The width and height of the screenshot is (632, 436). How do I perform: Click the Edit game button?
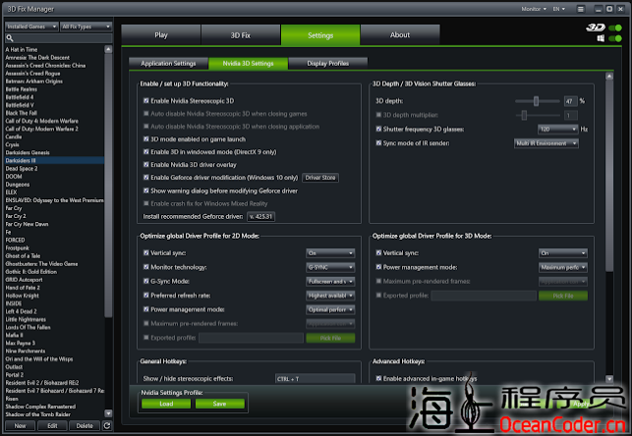[x=52, y=425]
